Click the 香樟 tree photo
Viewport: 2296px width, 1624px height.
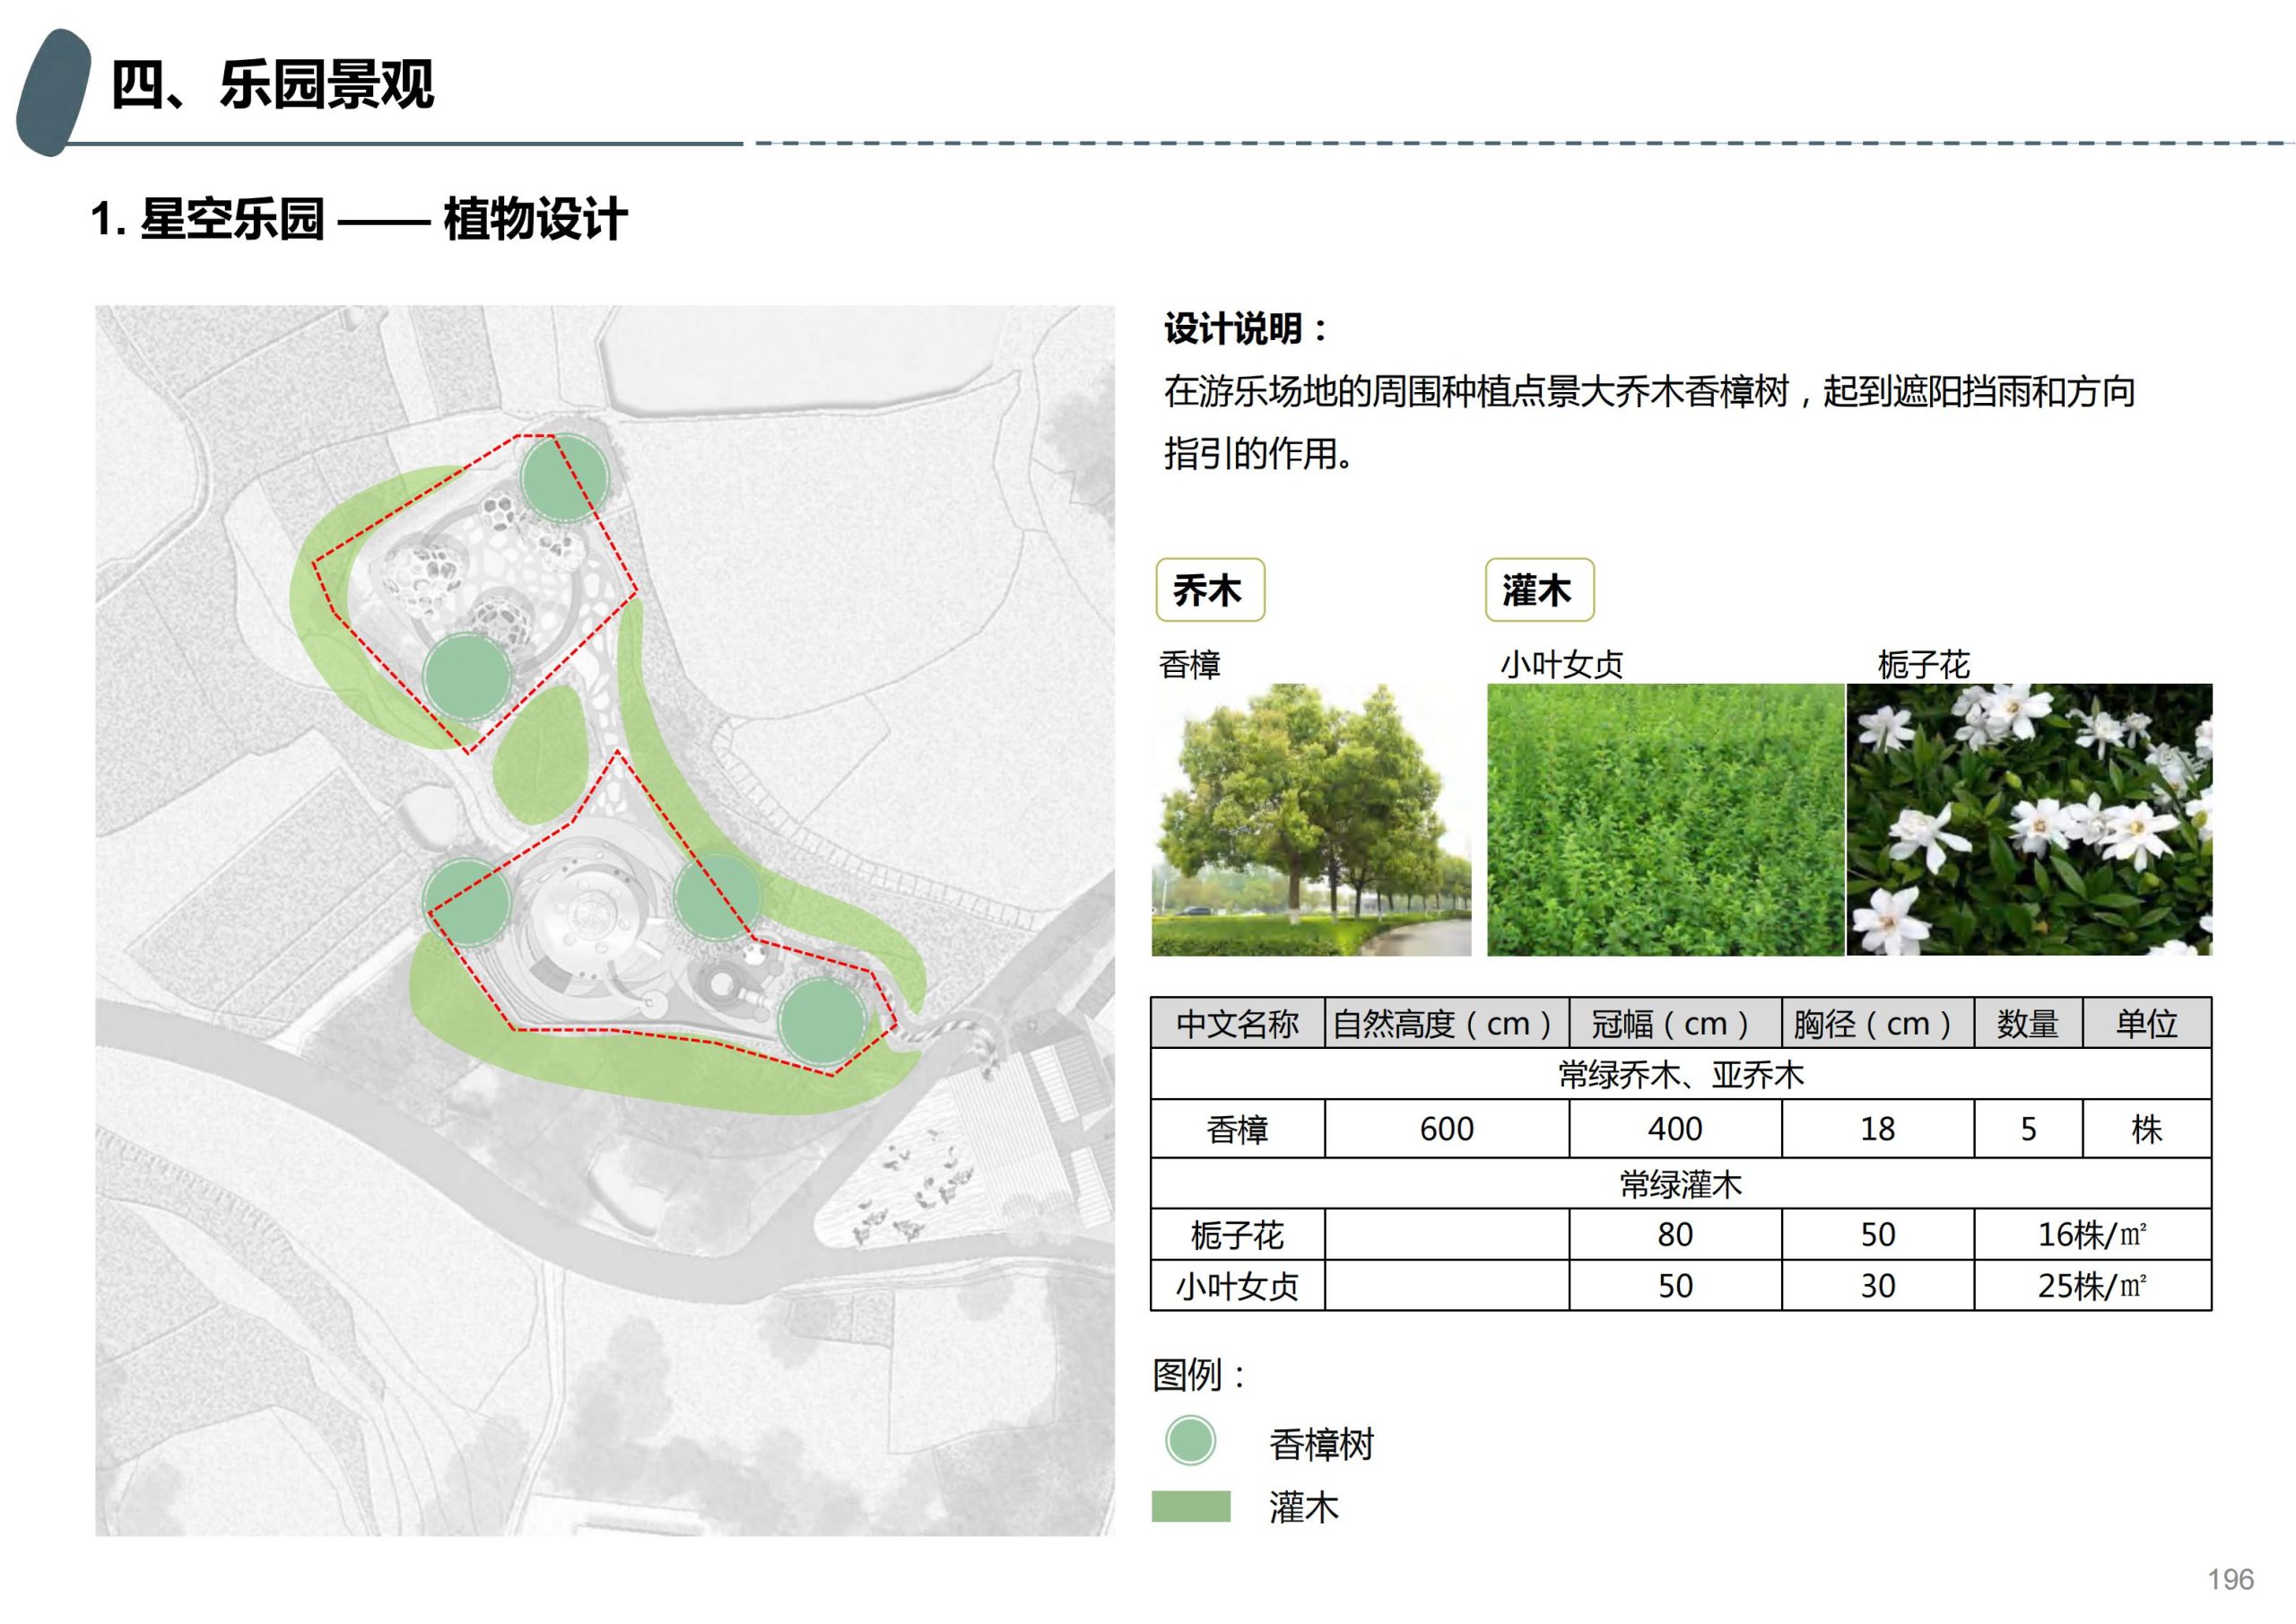[x=1311, y=819]
